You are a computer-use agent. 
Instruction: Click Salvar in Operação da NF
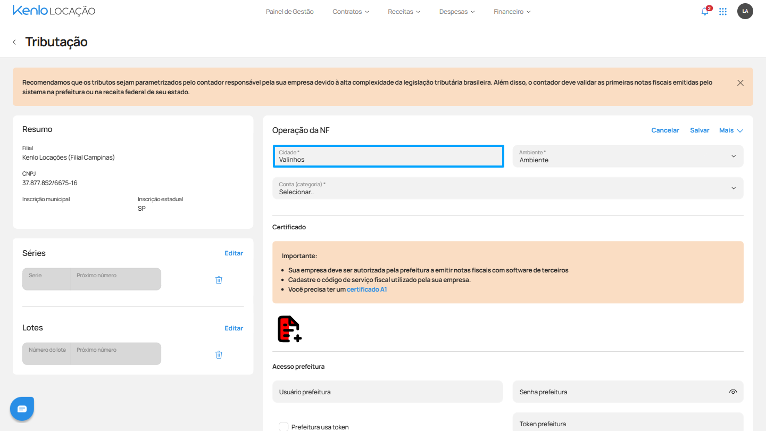(700, 130)
